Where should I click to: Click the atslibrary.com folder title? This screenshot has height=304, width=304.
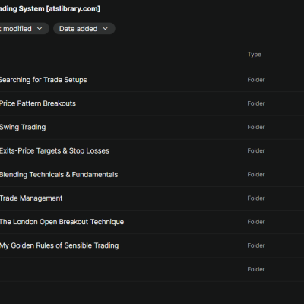[x=50, y=9]
